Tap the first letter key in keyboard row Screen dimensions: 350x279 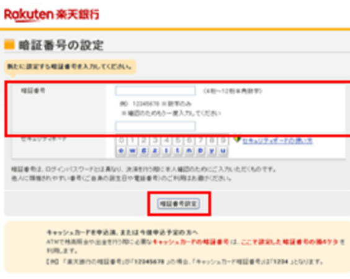point(121,151)
